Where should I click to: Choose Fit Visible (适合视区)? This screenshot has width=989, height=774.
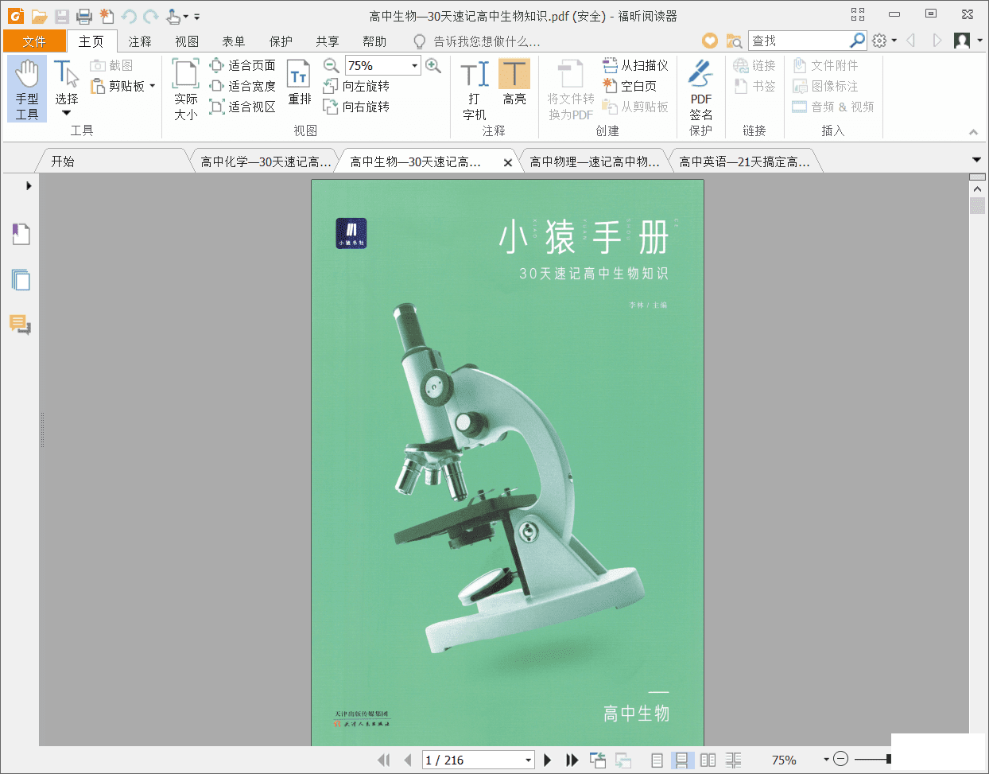click(242, 107)
